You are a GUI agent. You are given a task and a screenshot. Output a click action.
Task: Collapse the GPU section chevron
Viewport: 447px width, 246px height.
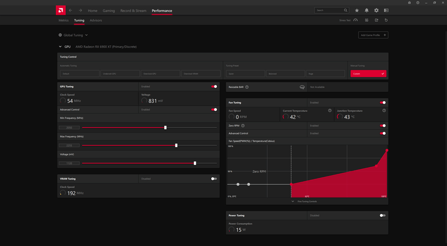pos(60,46)
